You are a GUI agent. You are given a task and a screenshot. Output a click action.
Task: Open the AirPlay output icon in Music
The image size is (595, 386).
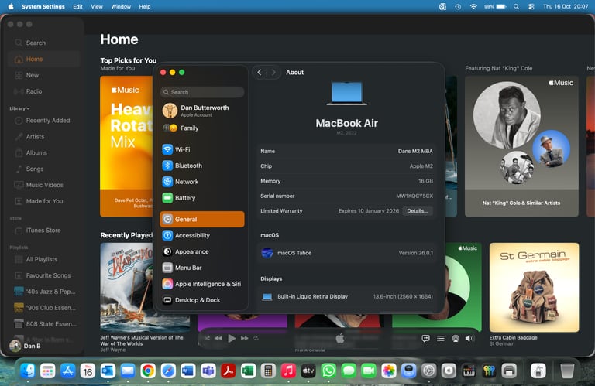pos(455,338)
